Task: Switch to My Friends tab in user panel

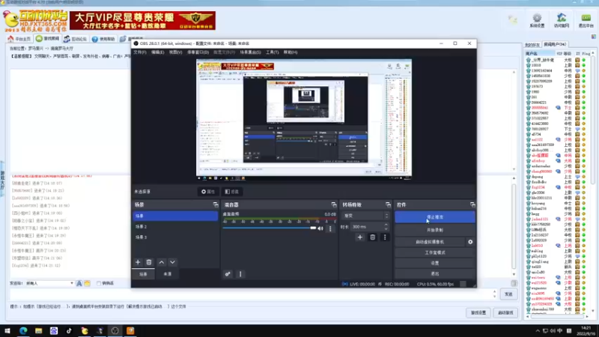Action: coord(532,45)
